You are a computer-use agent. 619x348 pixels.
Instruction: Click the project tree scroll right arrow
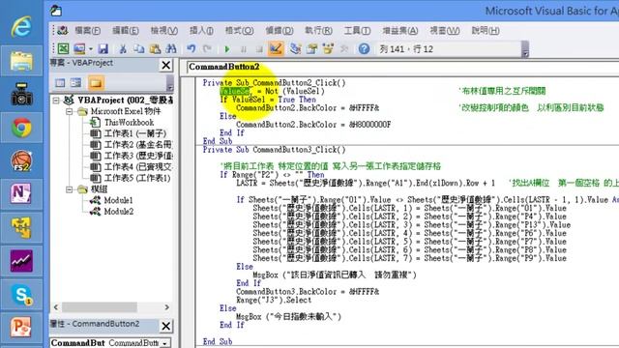(167, 307)
